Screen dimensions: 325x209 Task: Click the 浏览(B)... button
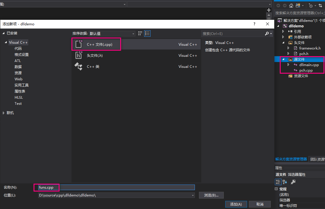pyautogui.click(x=211, y=195)
